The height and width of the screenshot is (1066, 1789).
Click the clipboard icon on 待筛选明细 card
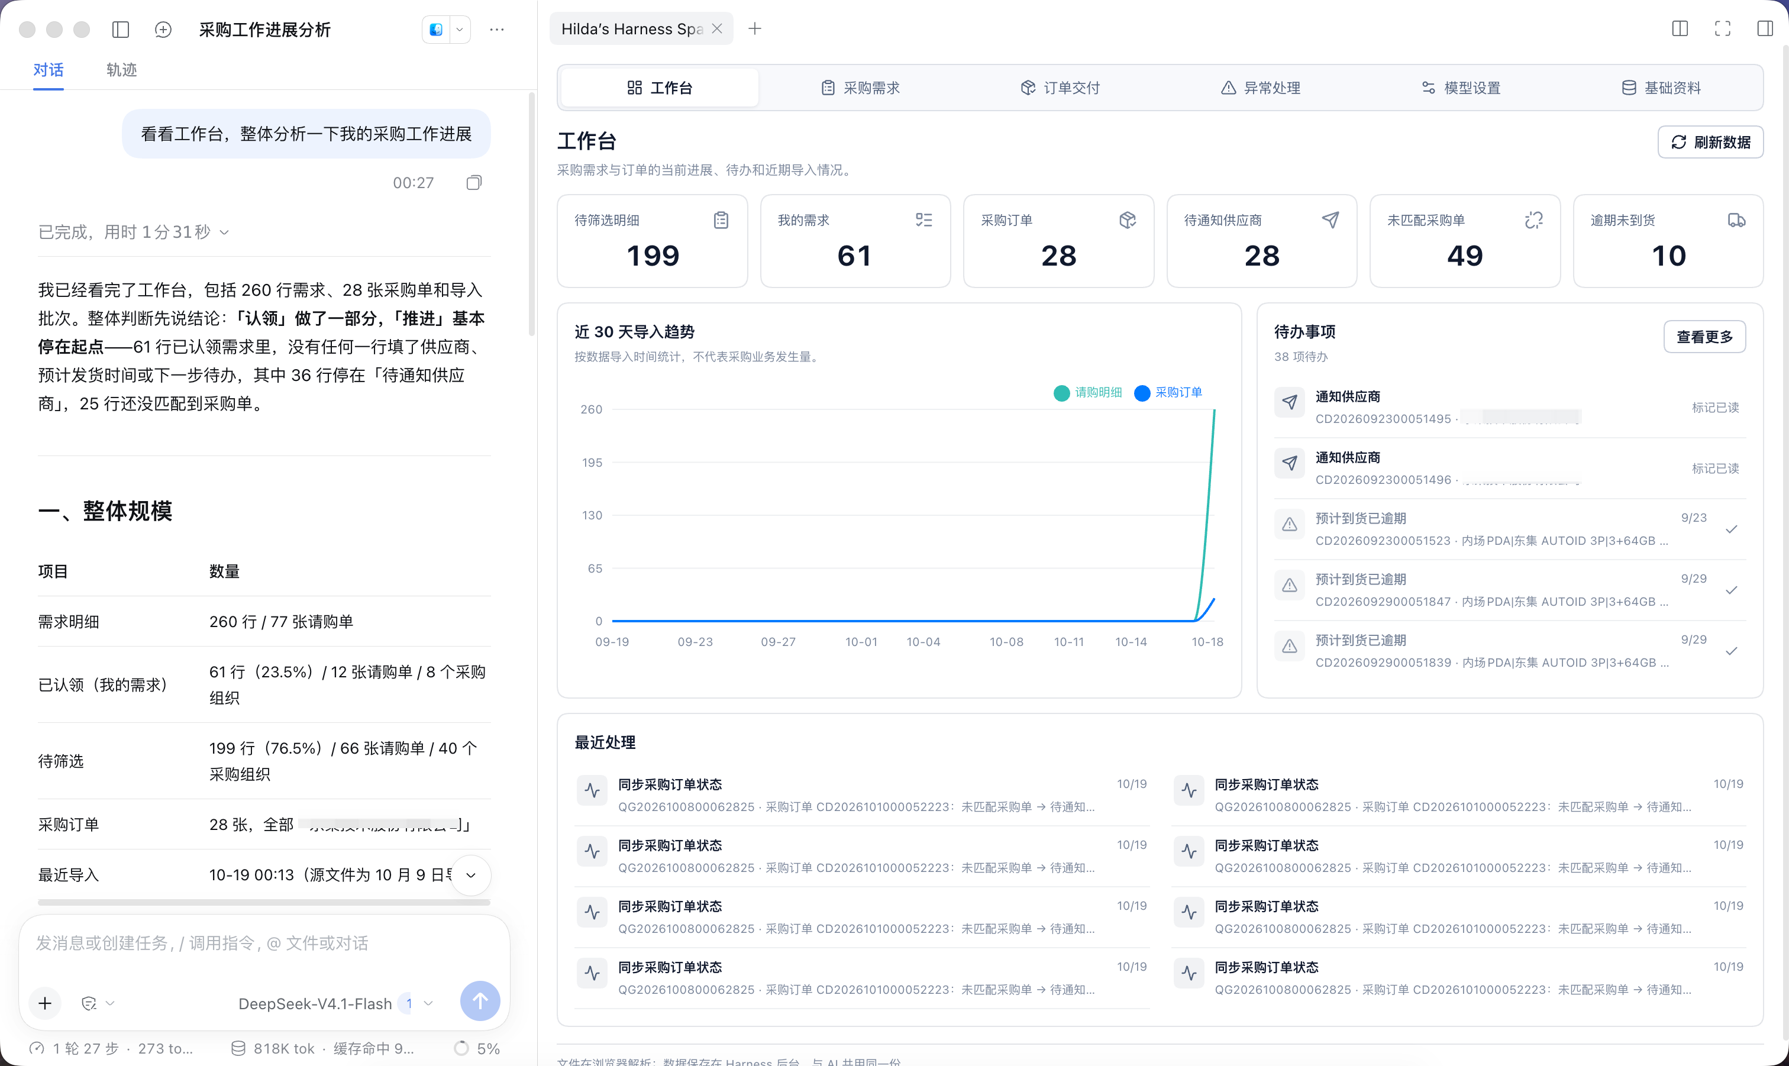721,220
